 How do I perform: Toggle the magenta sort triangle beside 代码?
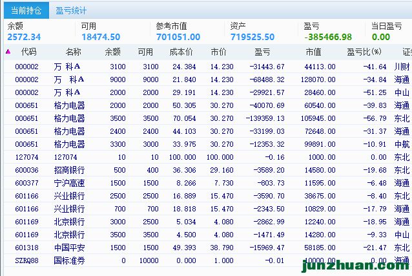(x=8, y=52)
